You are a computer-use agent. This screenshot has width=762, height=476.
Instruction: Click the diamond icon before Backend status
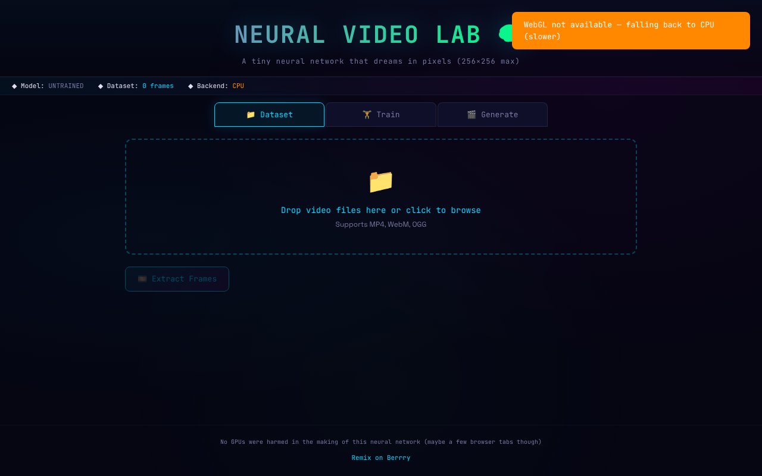[189, 86]
